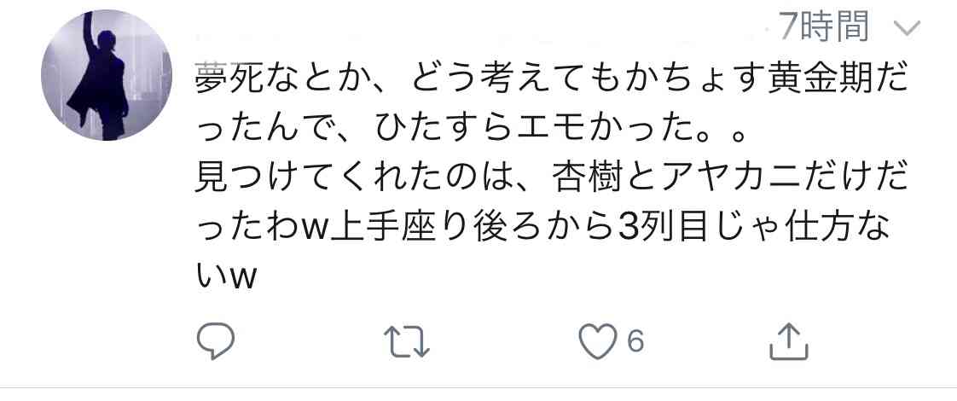Screen dimensions: 957x401
Task: Open the share sheet via upload arrow icon
Action: [x=789, y=341]
